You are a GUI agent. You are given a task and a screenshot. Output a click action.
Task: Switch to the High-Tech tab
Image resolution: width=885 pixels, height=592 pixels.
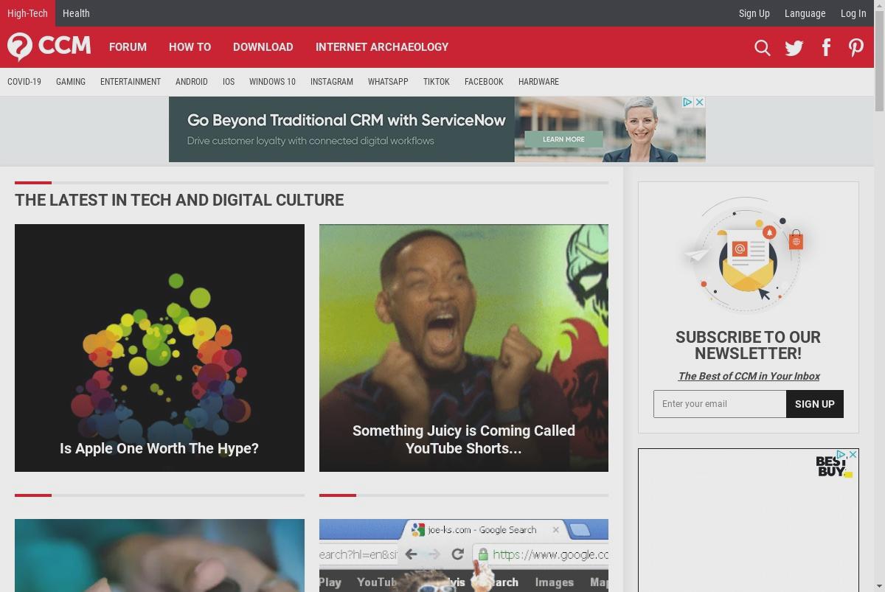point(27,13)
